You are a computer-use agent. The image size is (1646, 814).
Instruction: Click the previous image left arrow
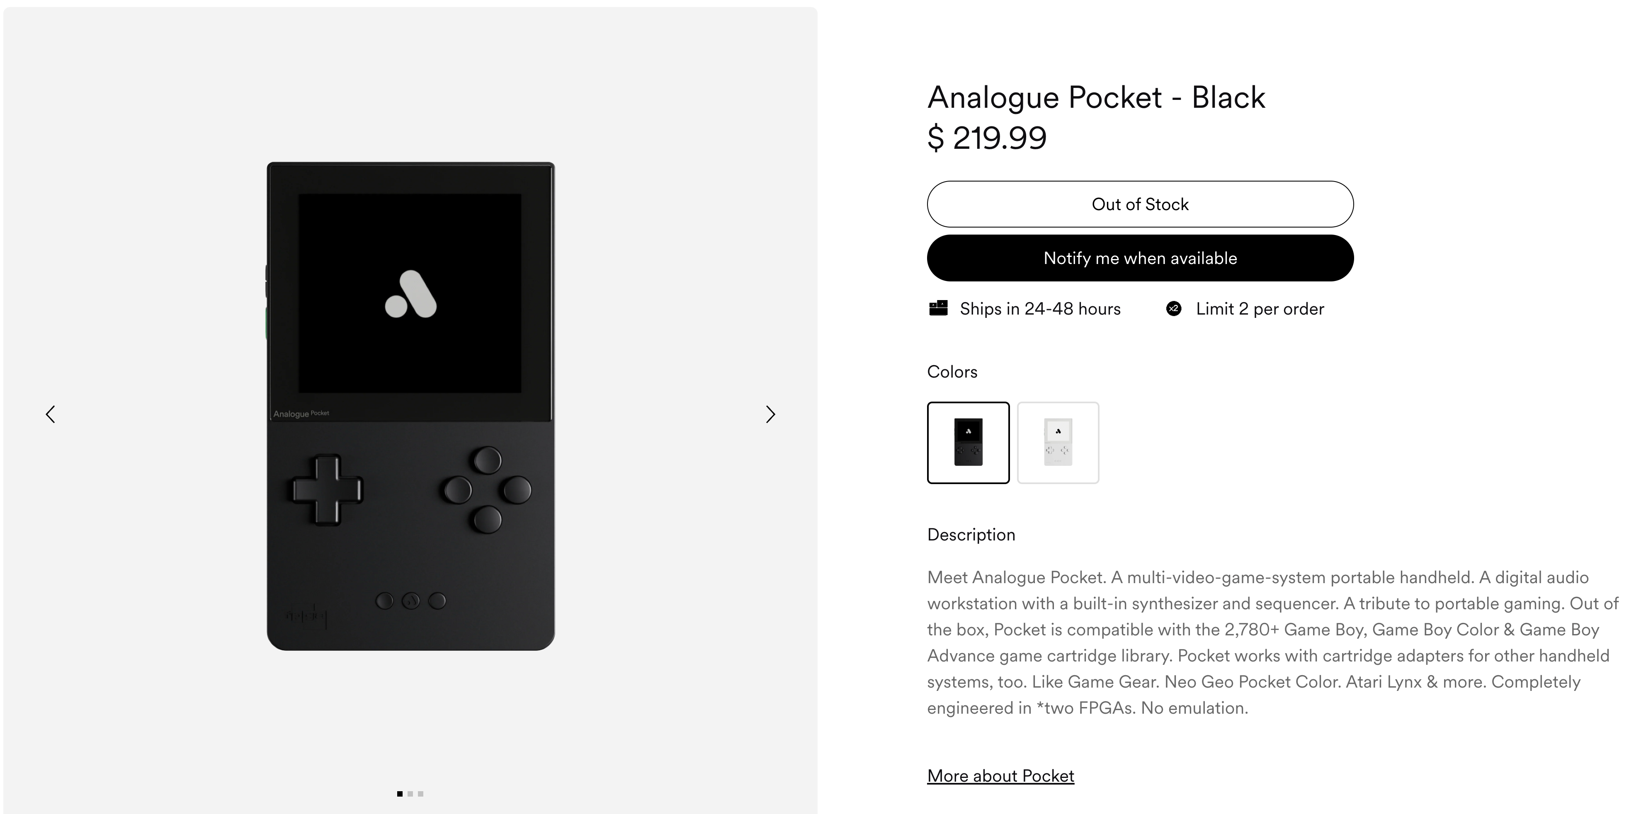pyautogui.click(x=51, y=414)
